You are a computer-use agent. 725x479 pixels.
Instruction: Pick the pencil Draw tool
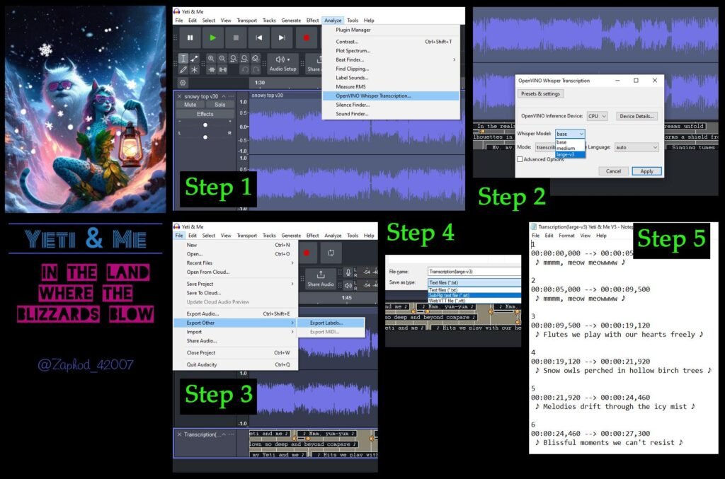pos(183,70)
